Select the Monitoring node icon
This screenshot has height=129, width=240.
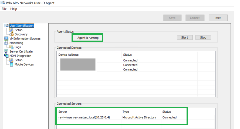(6, 43)
